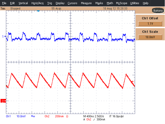
Task: Open the Horiz/Acq menu
Action: click(37, 3)
